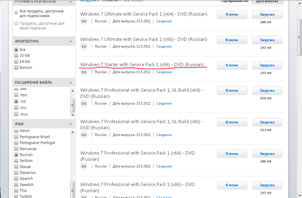This screenshot has height=198, width=302.
Task: Check the Spanish language checkbox
Action: coord(16,179)
